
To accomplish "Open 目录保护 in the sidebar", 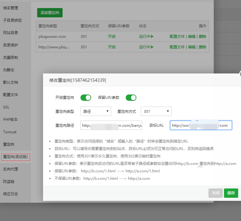I will [x=11, y=45].
